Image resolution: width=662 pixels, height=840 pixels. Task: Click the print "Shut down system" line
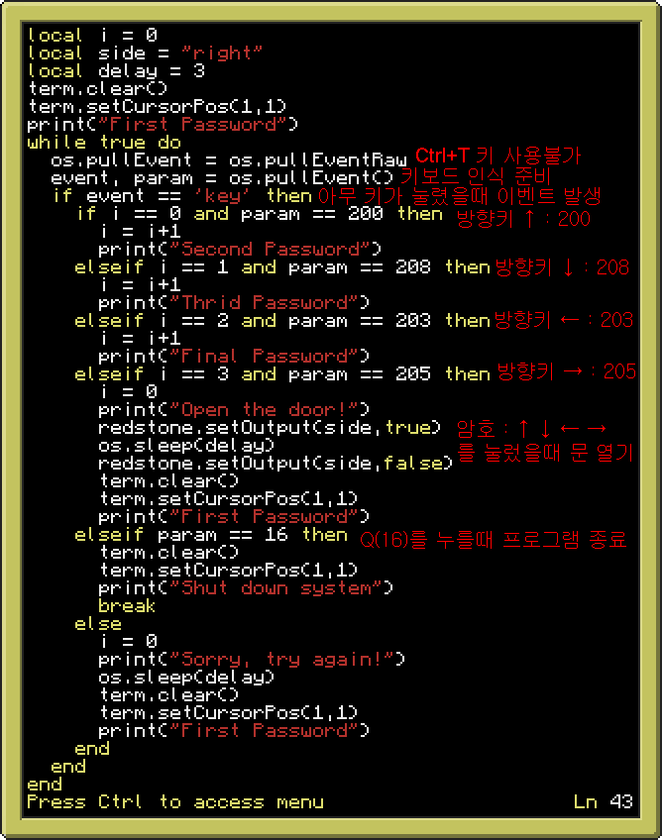pos(246,588)
